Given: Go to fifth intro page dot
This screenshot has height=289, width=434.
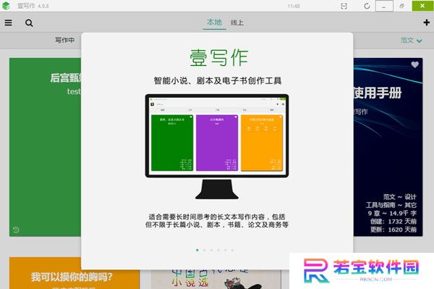Looking at the screenshot, I should coord(225,250).
